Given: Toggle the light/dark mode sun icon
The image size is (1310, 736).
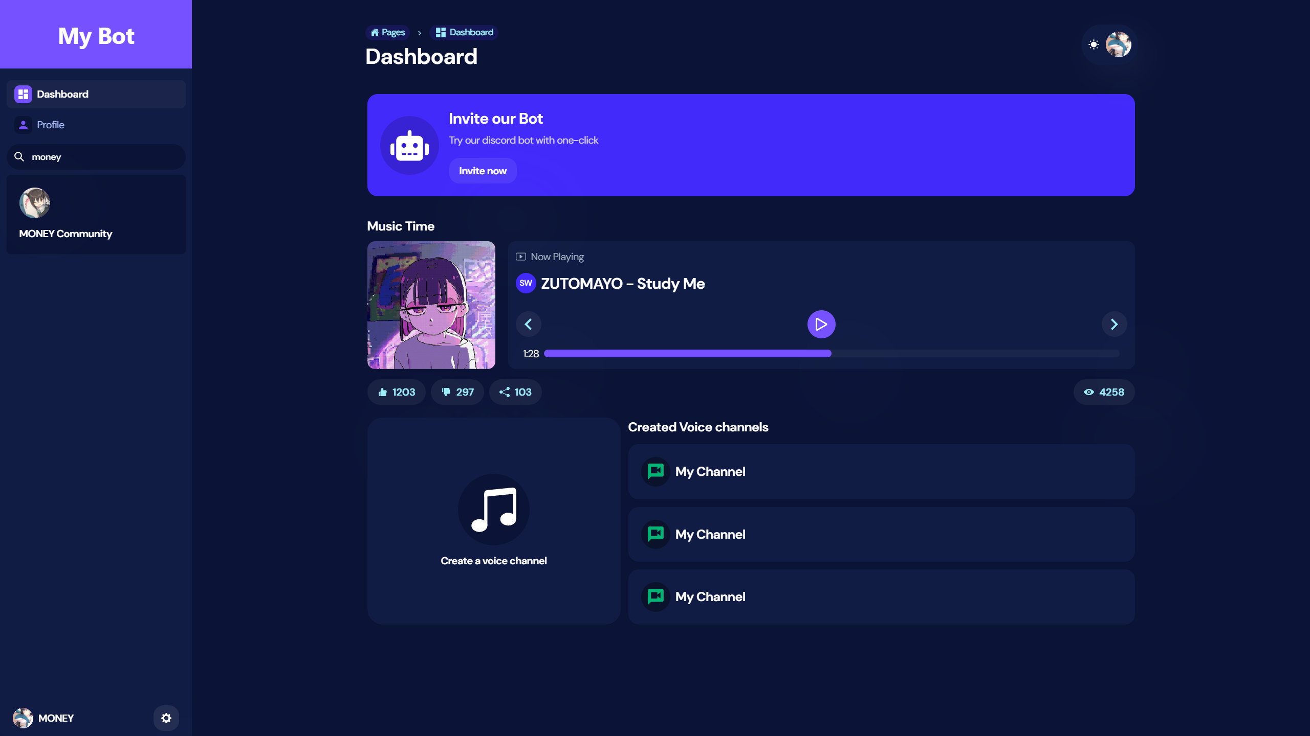Looking at the screenshot, I should point(1094,44).
